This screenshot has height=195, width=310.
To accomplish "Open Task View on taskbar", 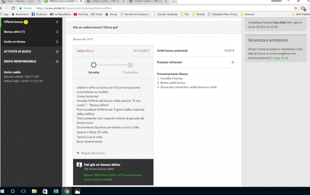I will (23, 191).
